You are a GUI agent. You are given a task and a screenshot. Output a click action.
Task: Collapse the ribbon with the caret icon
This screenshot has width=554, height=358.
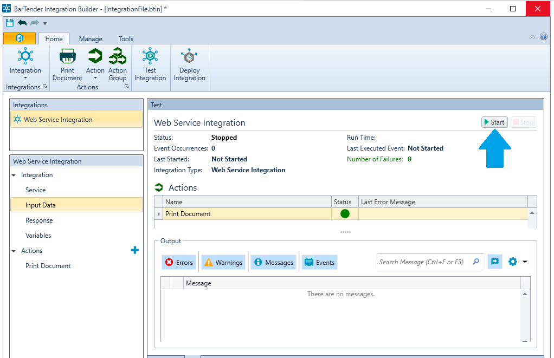pos(532,37)
